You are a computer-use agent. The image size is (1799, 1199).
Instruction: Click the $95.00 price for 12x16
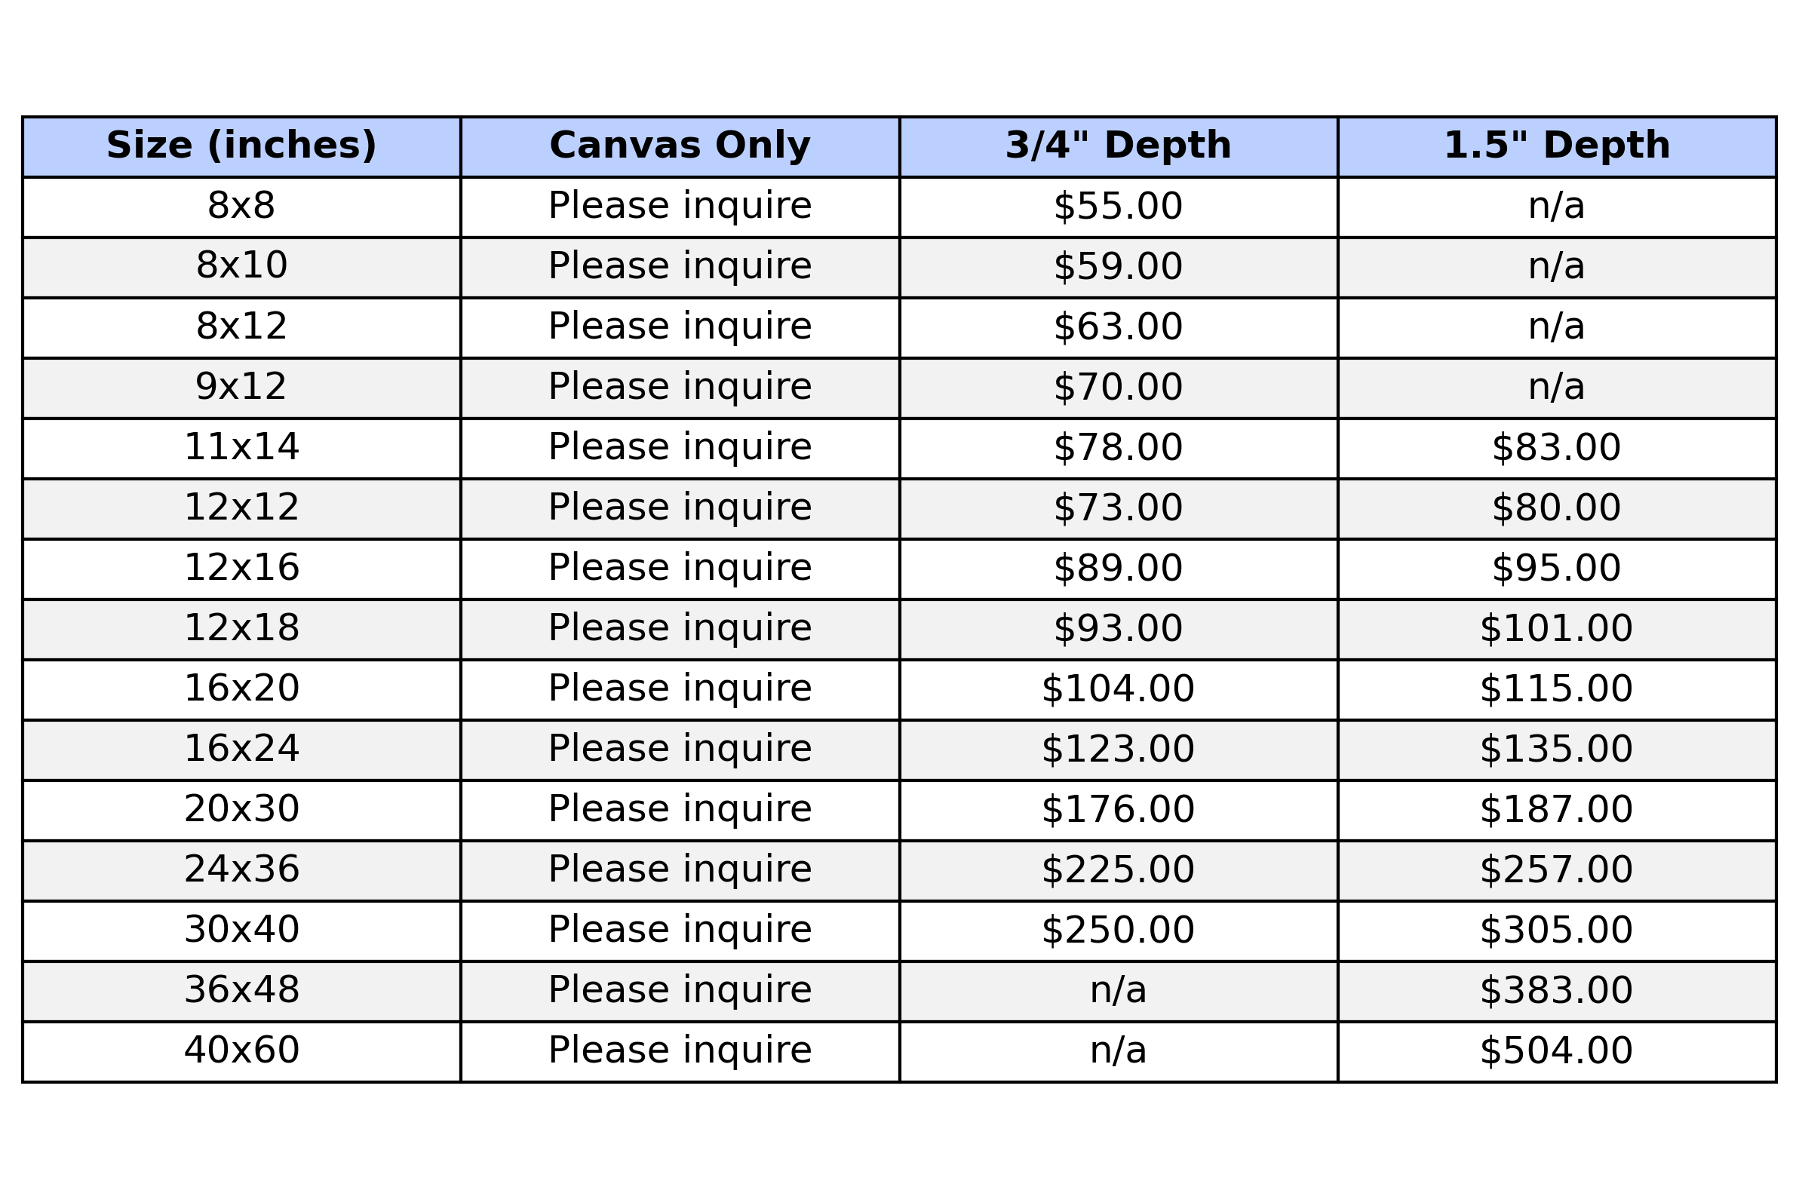click(x=1557, y=569)
